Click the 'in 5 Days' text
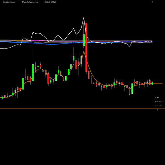165x165 pixels. 158,106
